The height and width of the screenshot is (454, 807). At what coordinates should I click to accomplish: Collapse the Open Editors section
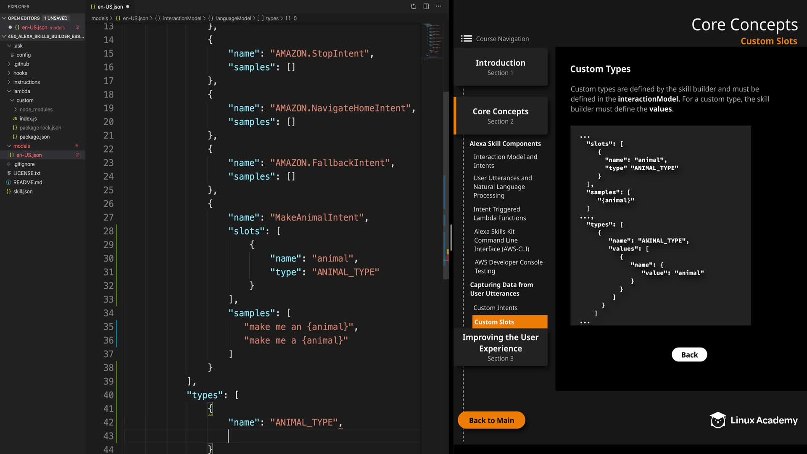click(4, 18)
